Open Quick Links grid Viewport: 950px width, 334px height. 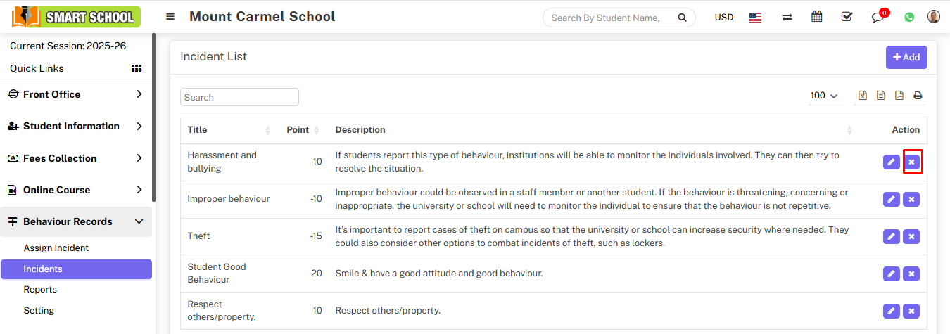(x=137, y=68)
